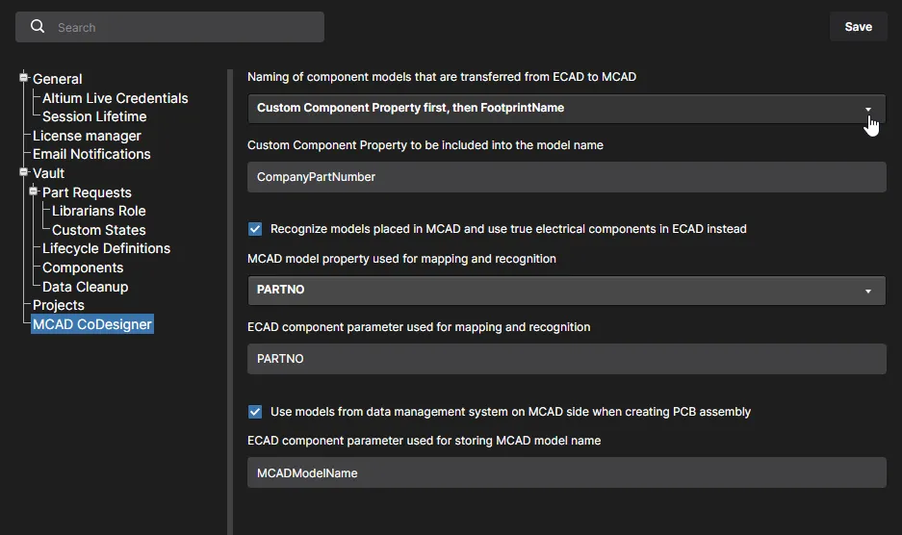Select Librarians Role item
The height and width of the screenshot is (535, 902).
point(99,211)
